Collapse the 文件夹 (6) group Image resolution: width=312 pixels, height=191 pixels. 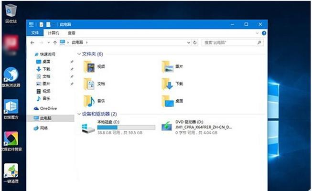click(x=79, y=54)
